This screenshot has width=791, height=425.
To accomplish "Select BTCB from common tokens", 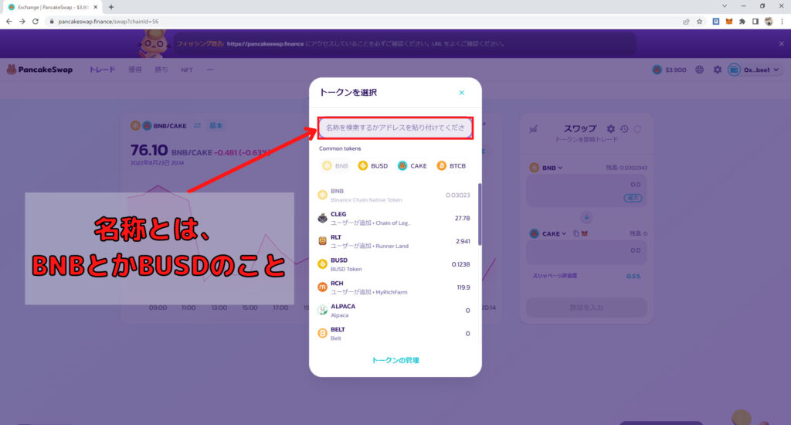I will point(451,165).
